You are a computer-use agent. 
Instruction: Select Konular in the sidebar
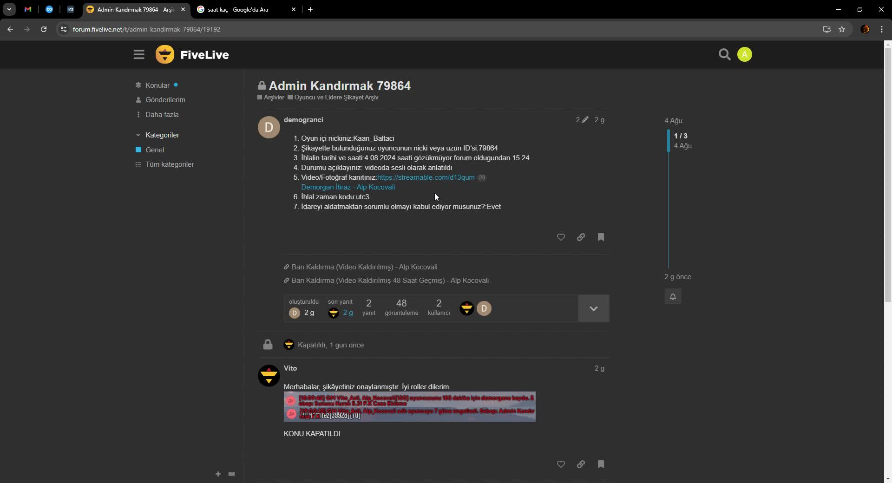(158, 85)
